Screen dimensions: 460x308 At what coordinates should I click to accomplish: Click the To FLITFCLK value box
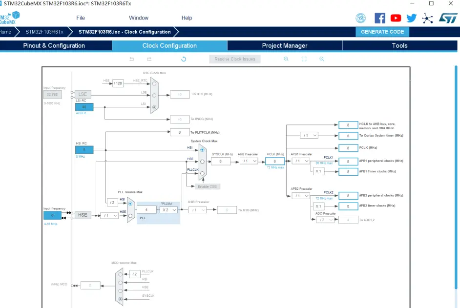[180, 132]
